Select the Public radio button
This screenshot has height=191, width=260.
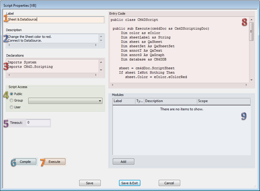tap(11, 94)
